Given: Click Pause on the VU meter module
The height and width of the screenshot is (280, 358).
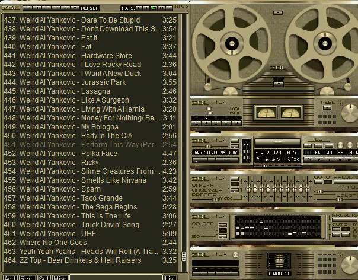Looking at the screenshot, I should tap(216, 123).
